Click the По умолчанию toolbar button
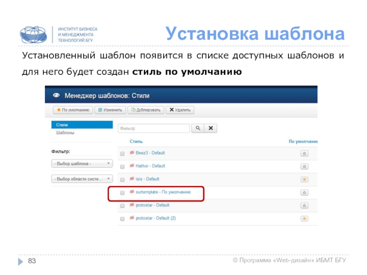This screenshot has height=275, width=367. point(73,110)
